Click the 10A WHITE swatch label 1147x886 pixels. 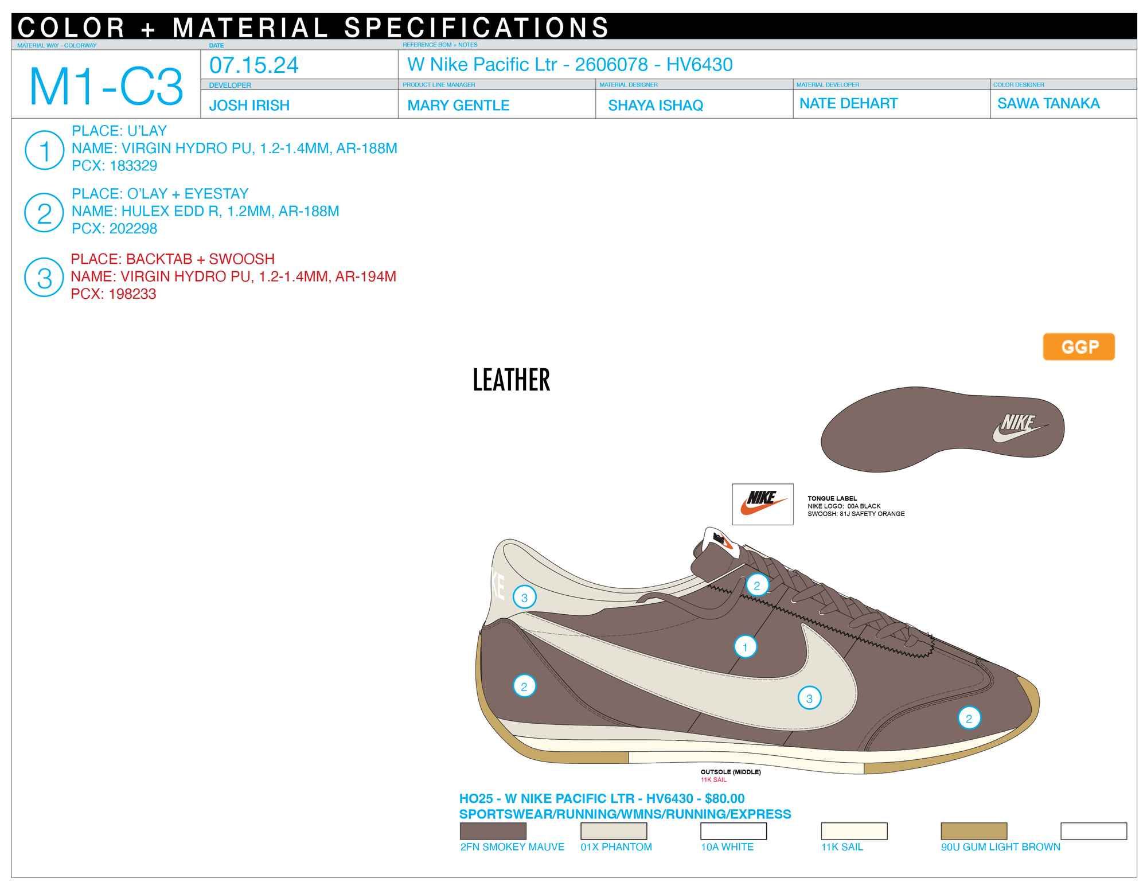point(727,847)
